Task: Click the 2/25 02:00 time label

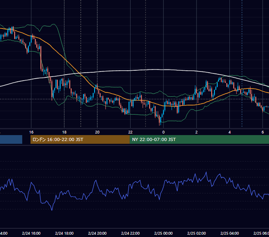Action: (197, 233)
